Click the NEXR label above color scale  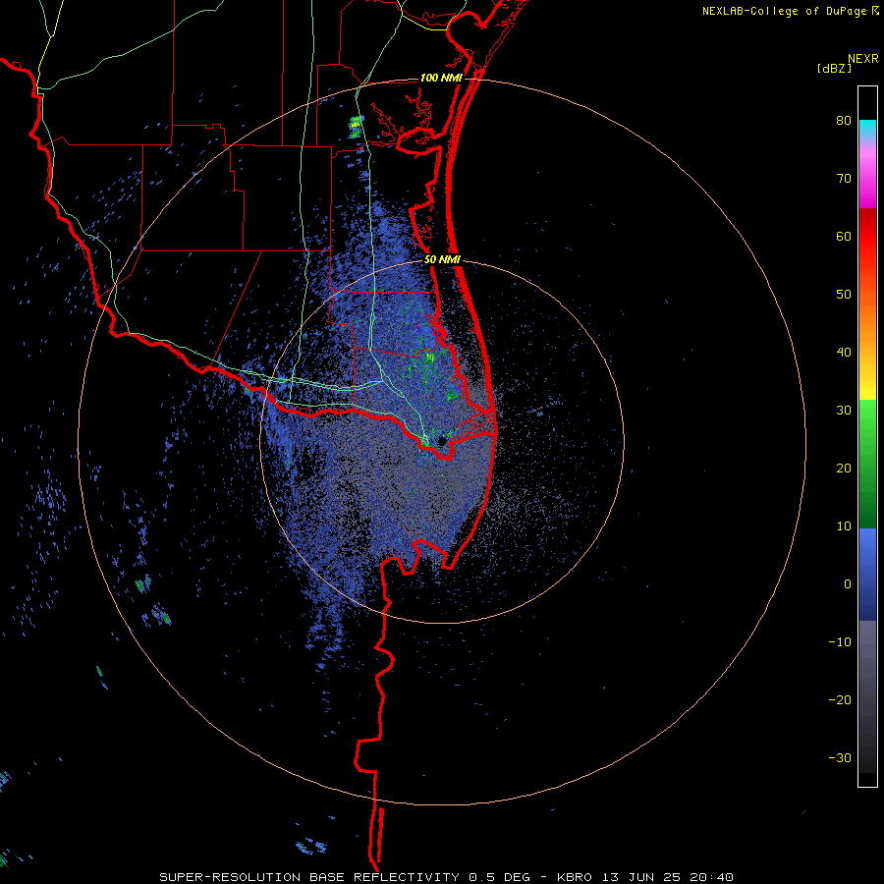(x=862, y=59)
